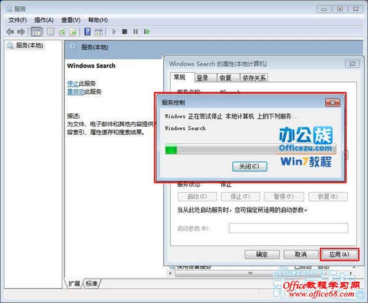368x303 pixels.
Task: Click the 恢复(R) button
Action: [x=328, y=196]
